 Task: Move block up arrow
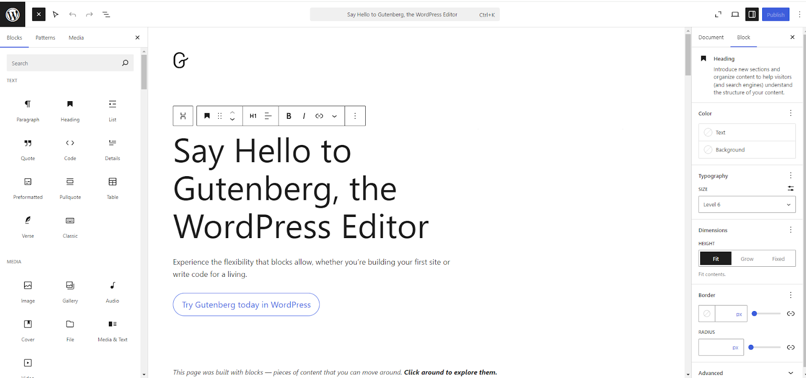tap(232, 112)
